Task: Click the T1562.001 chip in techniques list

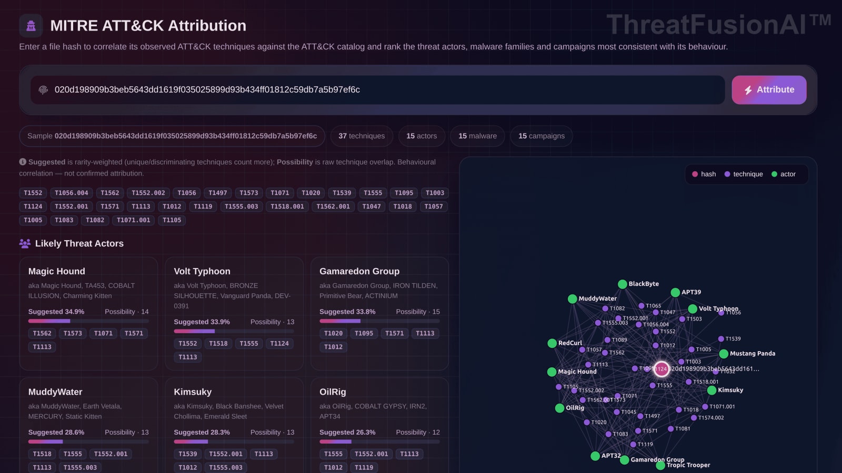Action: [x=333, y=207]
